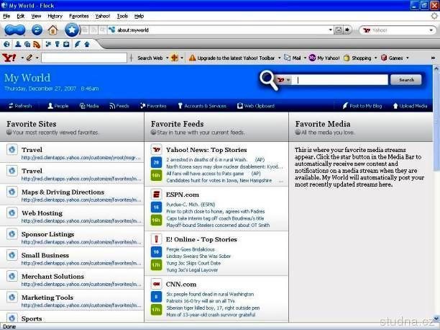Click the Shopping bag icon
The height and width of the screenshot is (330, 440).
coord(347,58)
